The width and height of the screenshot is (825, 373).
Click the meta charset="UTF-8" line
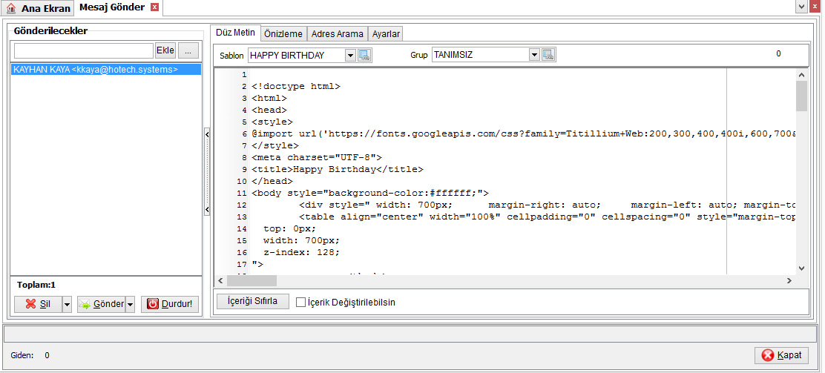click(317, 157)
